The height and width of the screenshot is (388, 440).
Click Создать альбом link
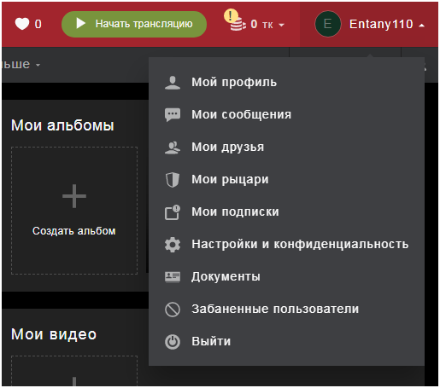point(74,231)
